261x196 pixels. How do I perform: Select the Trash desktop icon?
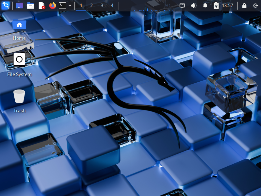point(19,96)
